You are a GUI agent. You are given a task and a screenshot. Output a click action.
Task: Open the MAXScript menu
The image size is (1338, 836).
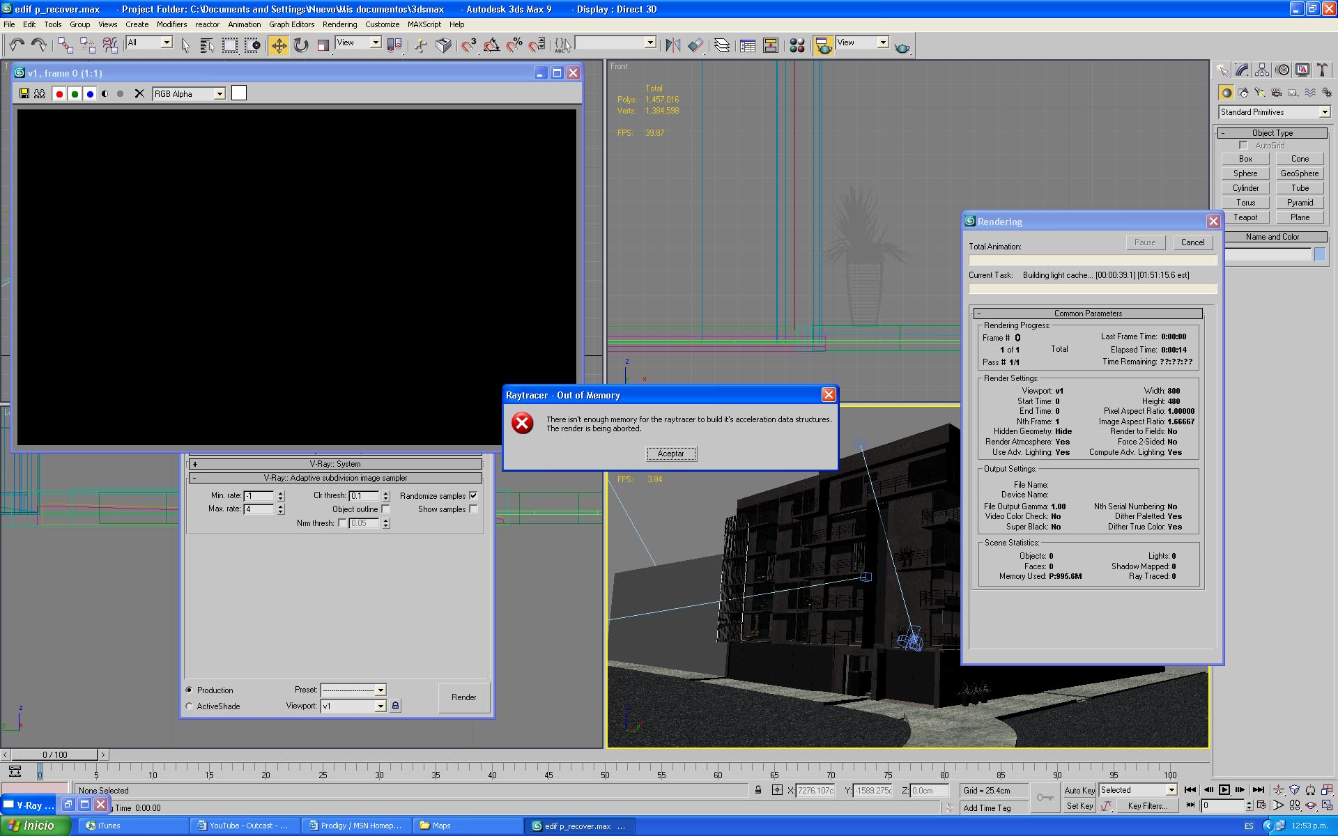pyautogui.click(x=424, y=24)
